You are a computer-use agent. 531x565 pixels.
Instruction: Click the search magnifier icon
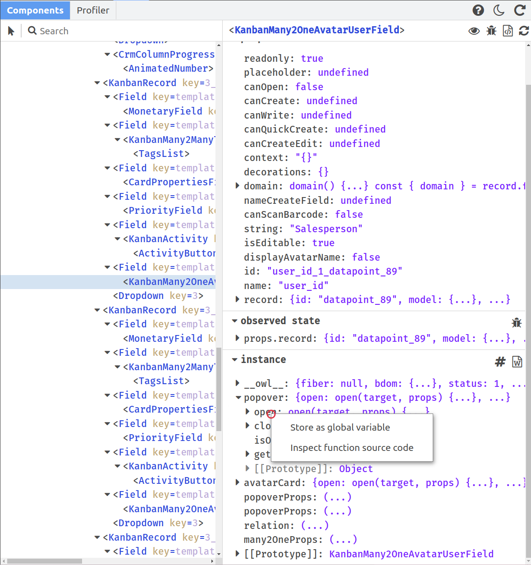click(x=32, y=31)
